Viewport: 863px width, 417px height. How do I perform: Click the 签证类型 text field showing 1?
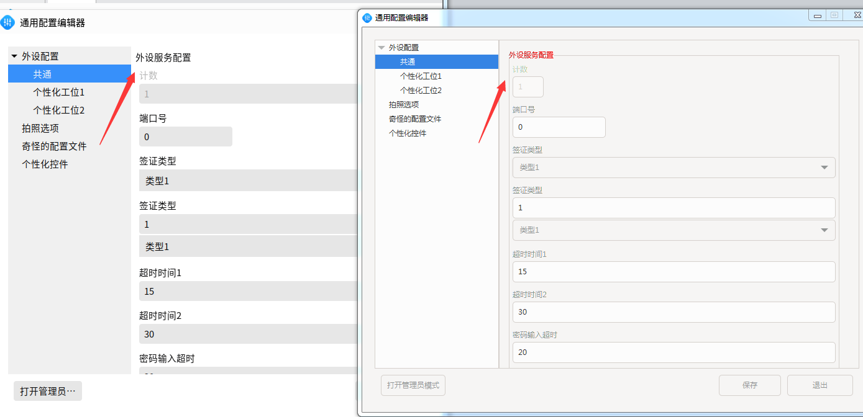[x=674, y=207]
